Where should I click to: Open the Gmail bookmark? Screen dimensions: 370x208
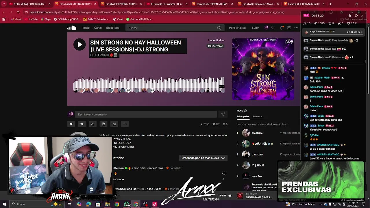pos(16,19)
